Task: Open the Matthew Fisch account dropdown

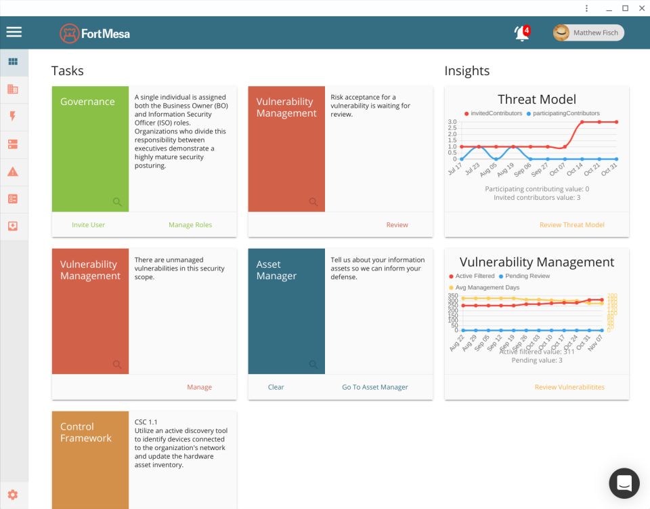Action: 588,33
